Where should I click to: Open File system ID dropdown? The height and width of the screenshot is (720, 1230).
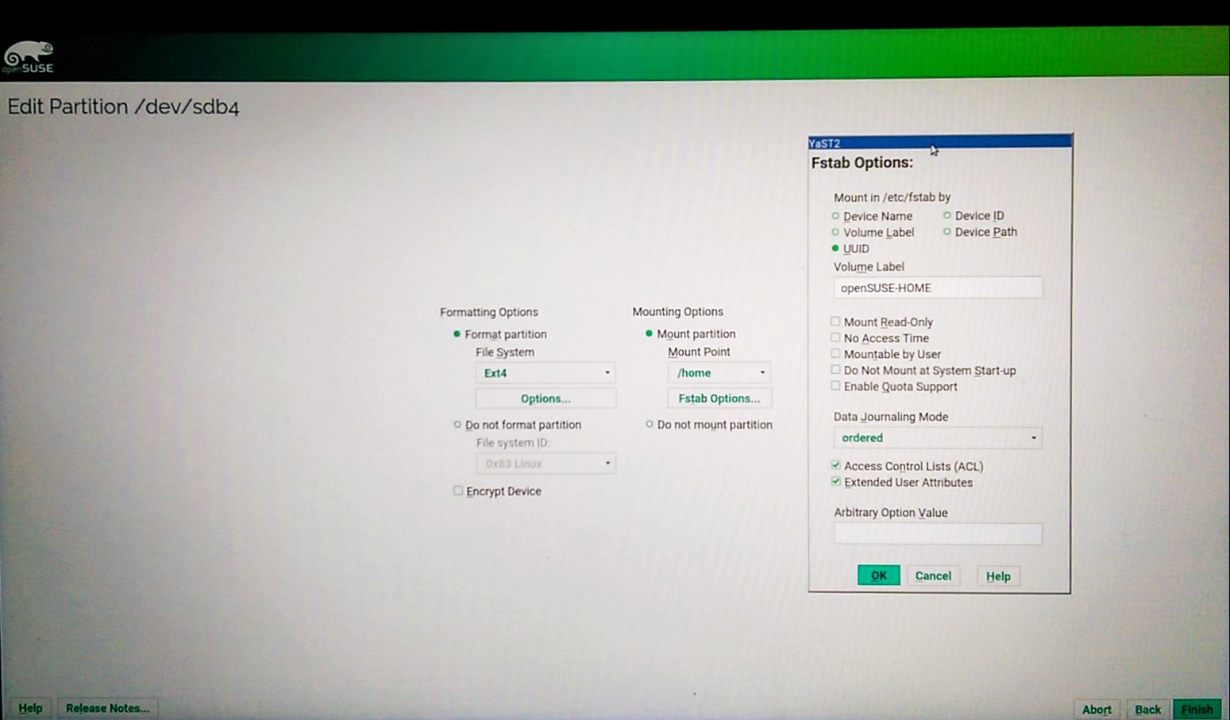click(x=546, y=464)
